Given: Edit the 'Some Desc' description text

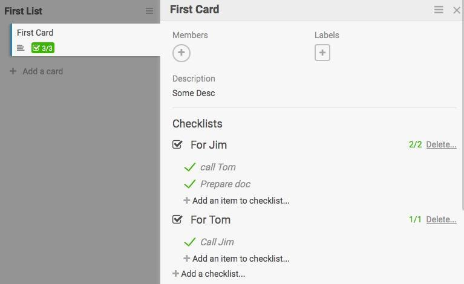Looking at the screenshot, I should (194, 93).
